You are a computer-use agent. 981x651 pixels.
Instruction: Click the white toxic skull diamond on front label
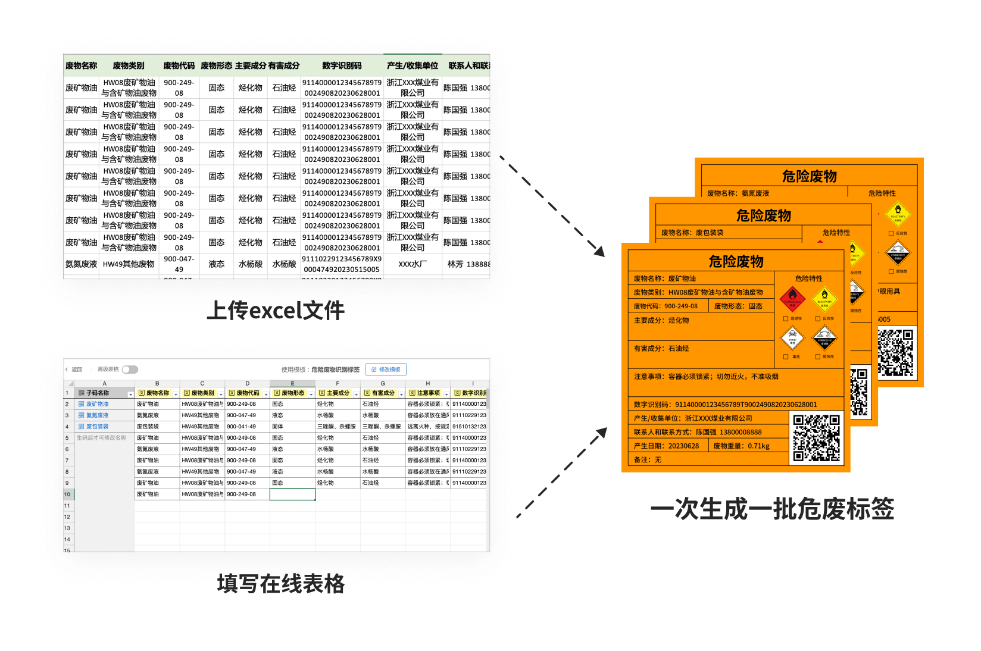pos(792,337)
